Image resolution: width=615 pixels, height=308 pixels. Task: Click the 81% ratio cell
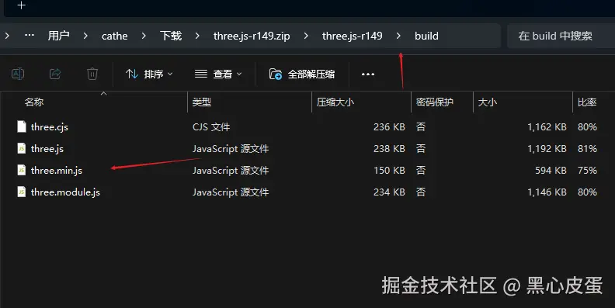587,148
